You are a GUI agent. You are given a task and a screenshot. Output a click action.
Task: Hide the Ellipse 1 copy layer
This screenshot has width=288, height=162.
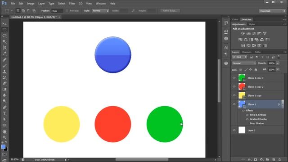coord(234,95)
